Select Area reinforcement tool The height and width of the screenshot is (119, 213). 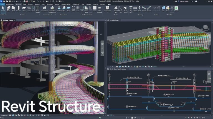[78, 9]
